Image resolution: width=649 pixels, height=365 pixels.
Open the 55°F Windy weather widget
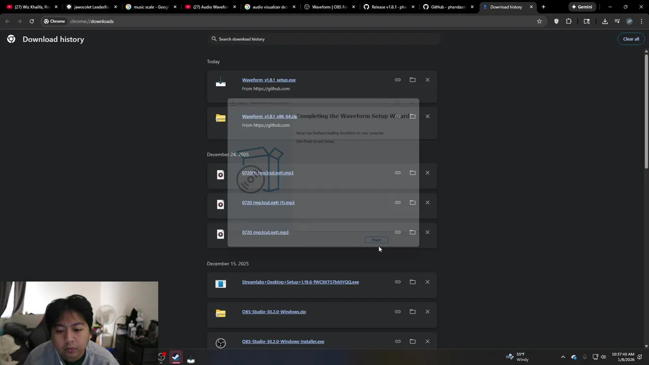pyautogui.click(x=518, y=357)
